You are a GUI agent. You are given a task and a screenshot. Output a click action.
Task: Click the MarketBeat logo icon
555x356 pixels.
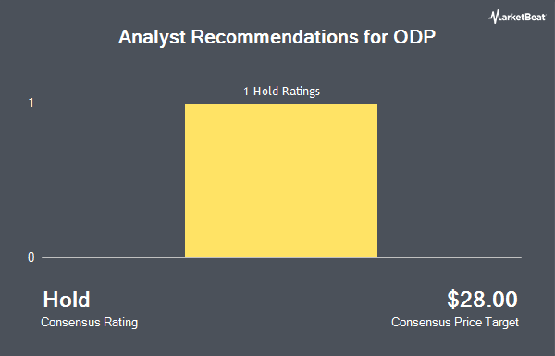(x=494, y=17)
